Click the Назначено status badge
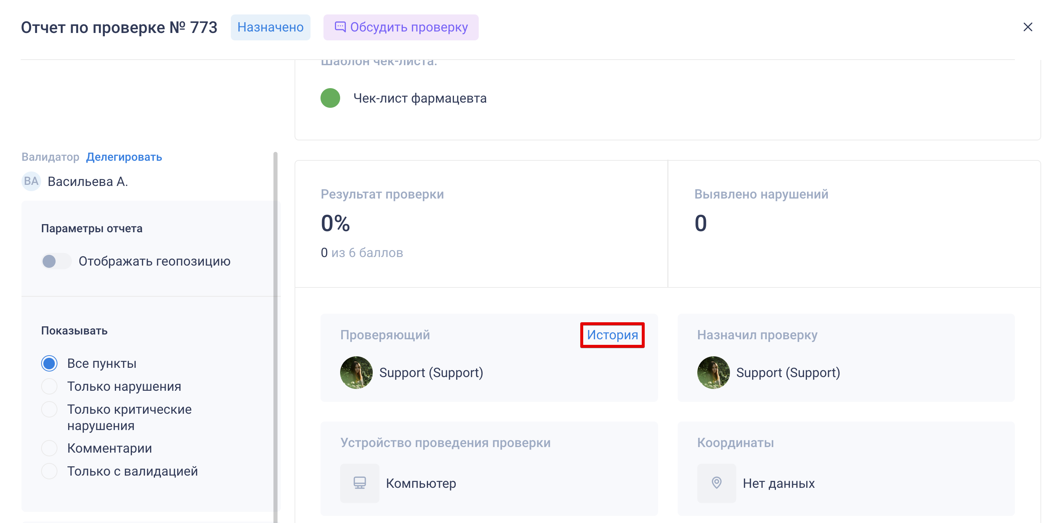 click(x=270, y=27)
